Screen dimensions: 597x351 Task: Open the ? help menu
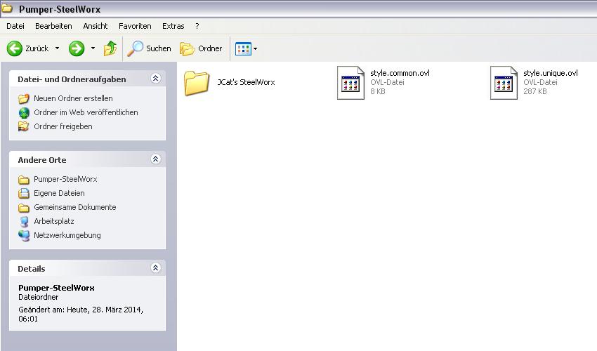pos(197,26)
